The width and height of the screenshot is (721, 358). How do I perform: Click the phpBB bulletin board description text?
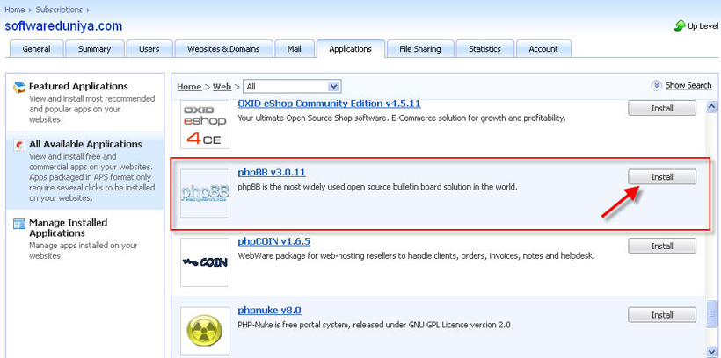pyautogui.click(x=377, y=187)
